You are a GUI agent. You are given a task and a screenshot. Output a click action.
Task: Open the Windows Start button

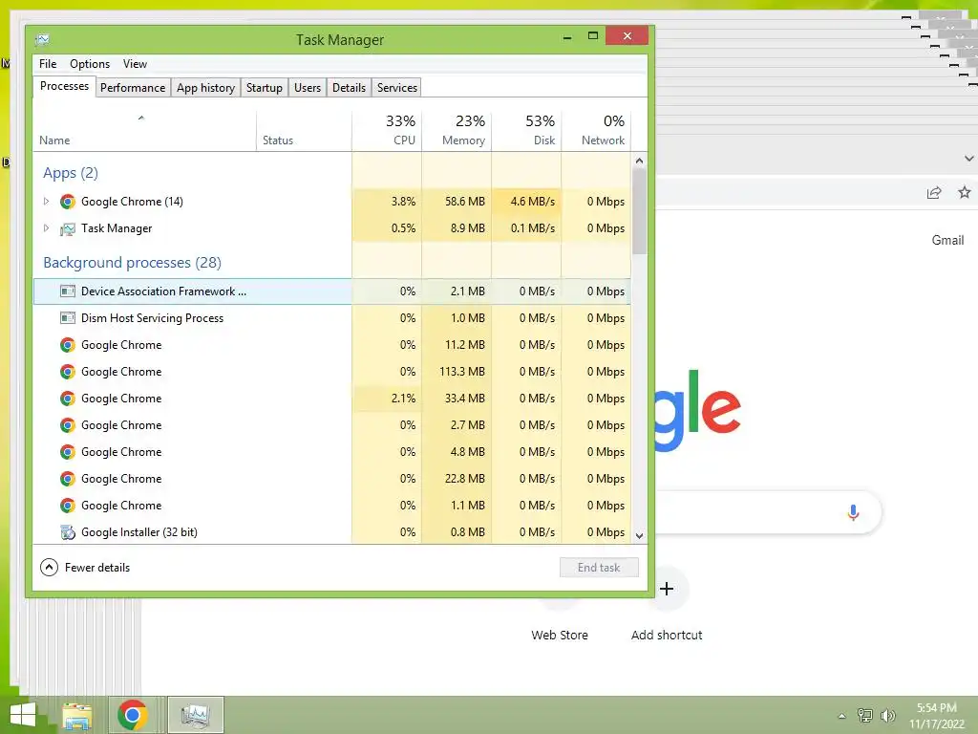point(23,715)
